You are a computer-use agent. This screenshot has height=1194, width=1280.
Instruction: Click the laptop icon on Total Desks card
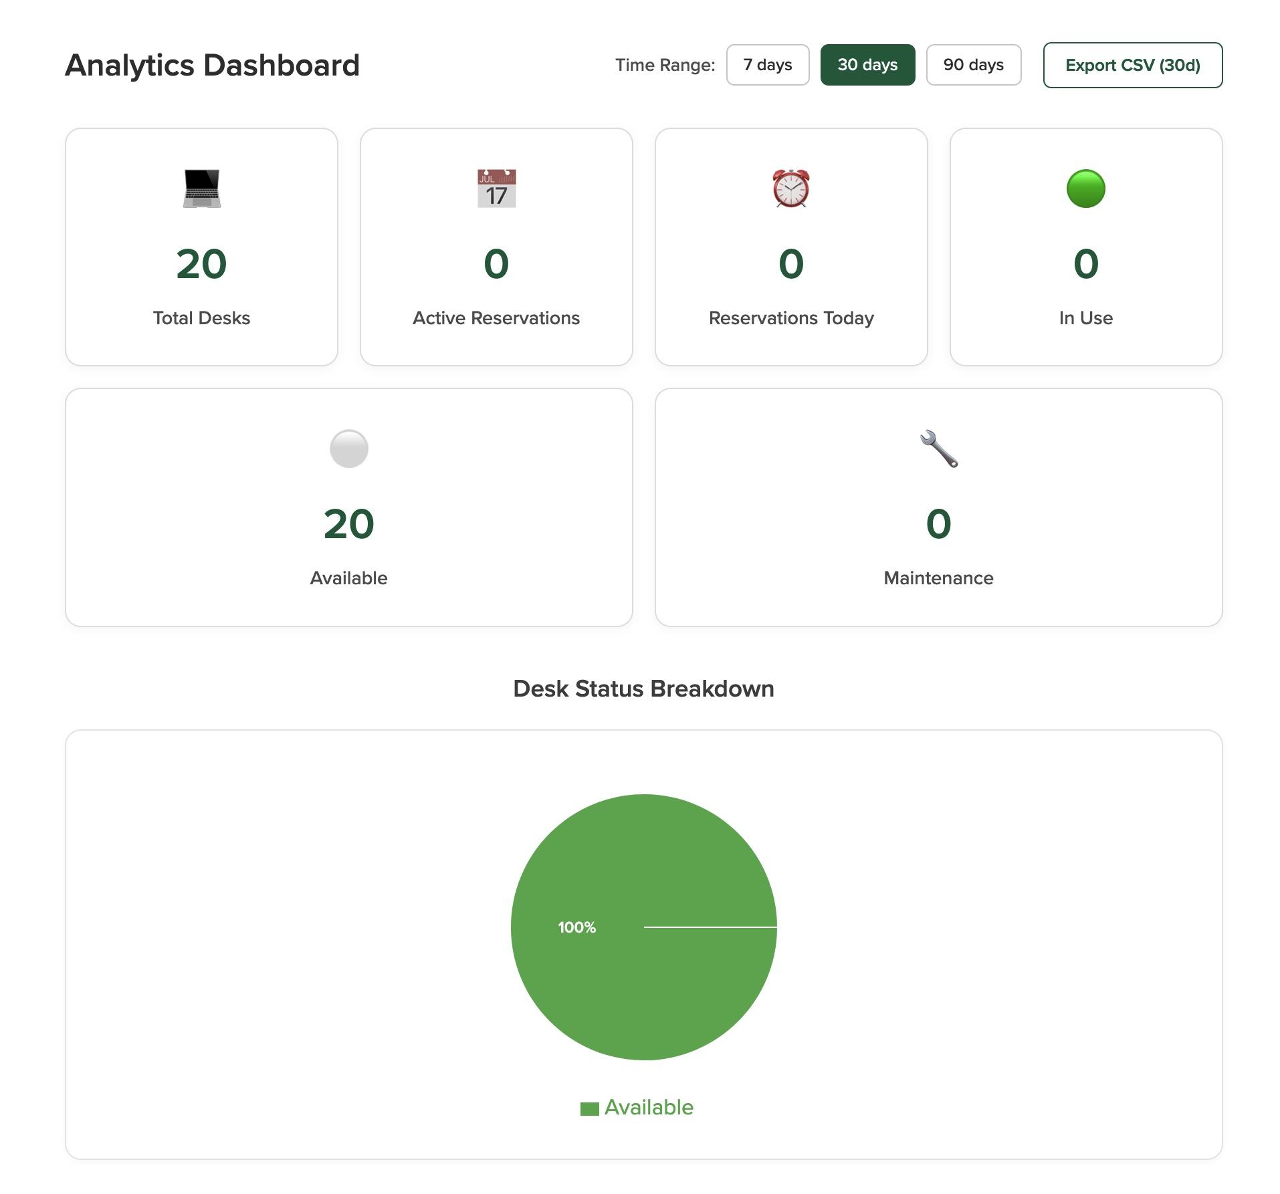[x=201, y=188]
